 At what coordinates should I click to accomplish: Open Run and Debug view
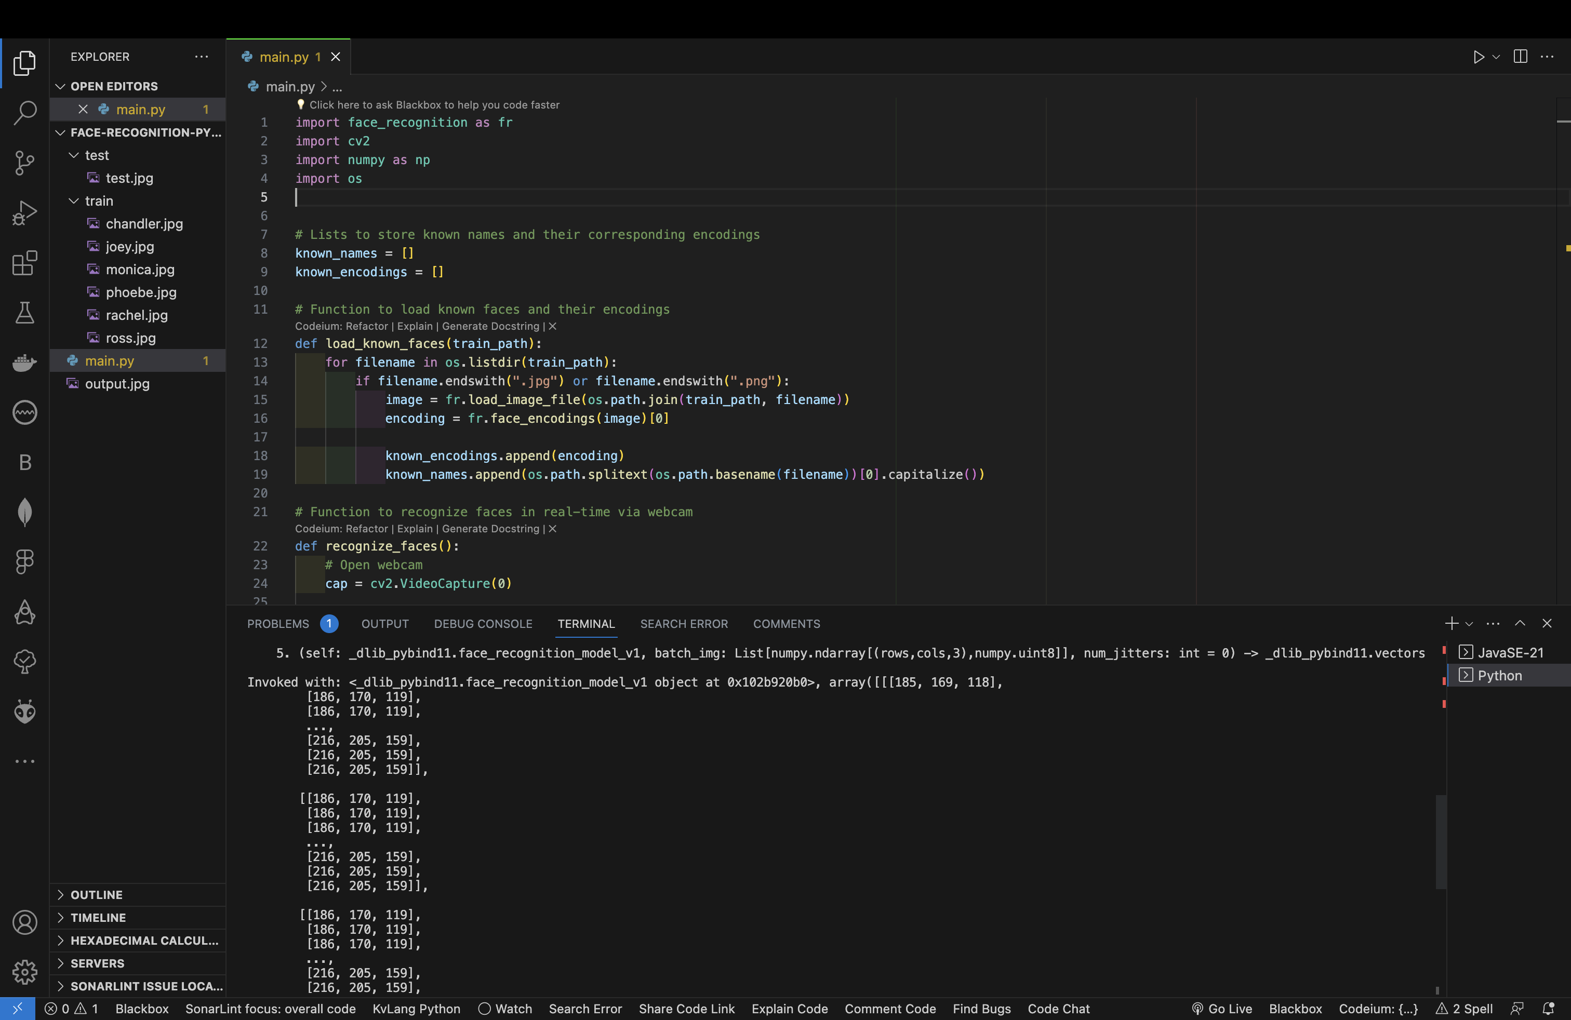tap(24, 212)
